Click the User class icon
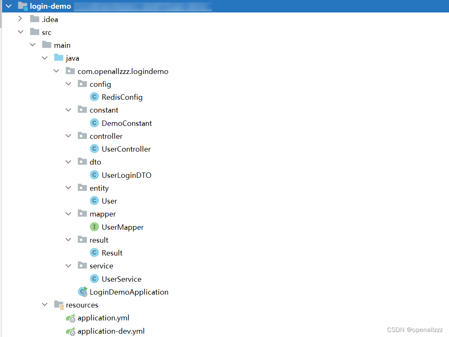The width and height of the screenshot is (449, 337). 94,200
